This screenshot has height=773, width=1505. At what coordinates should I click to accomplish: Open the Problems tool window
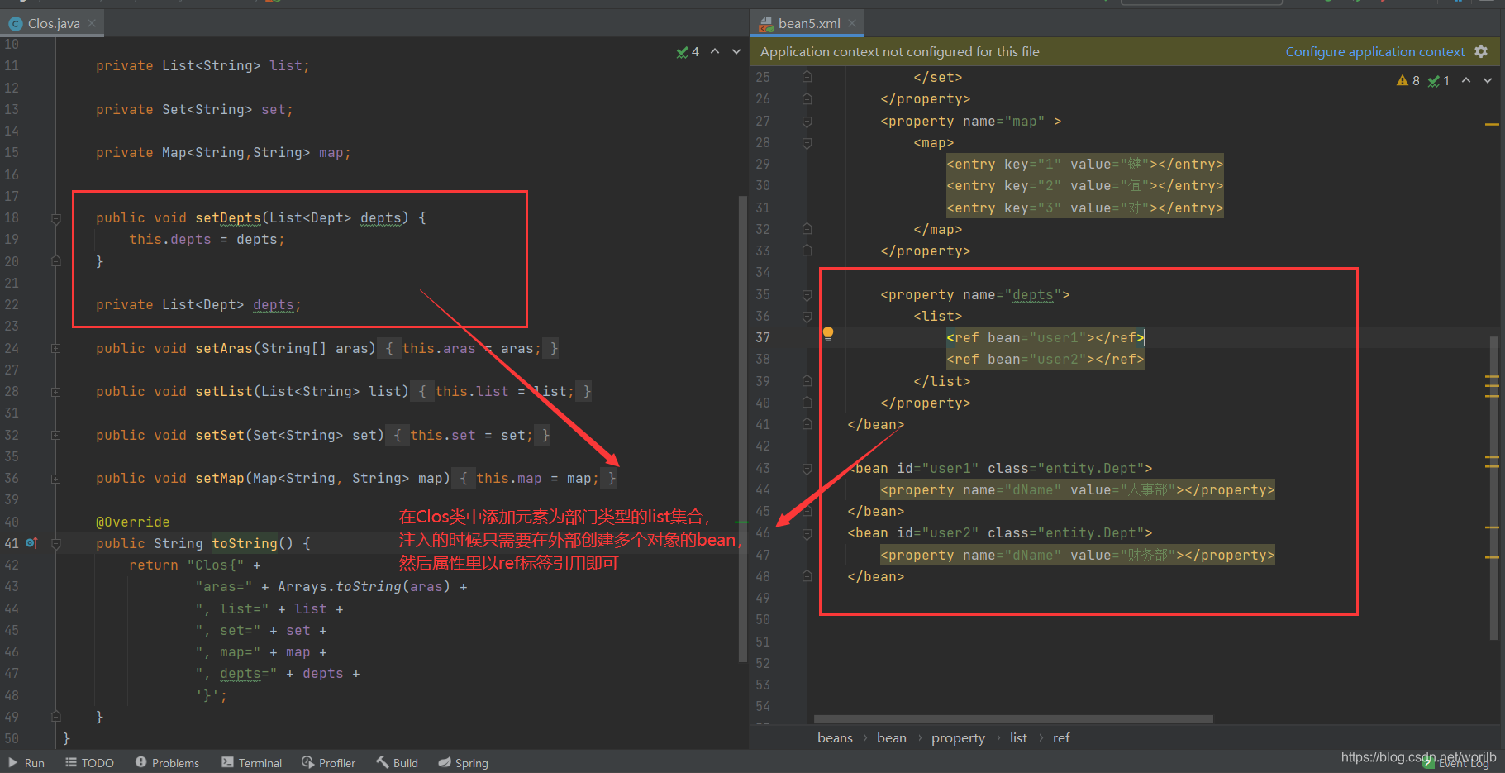click(167, 763)
